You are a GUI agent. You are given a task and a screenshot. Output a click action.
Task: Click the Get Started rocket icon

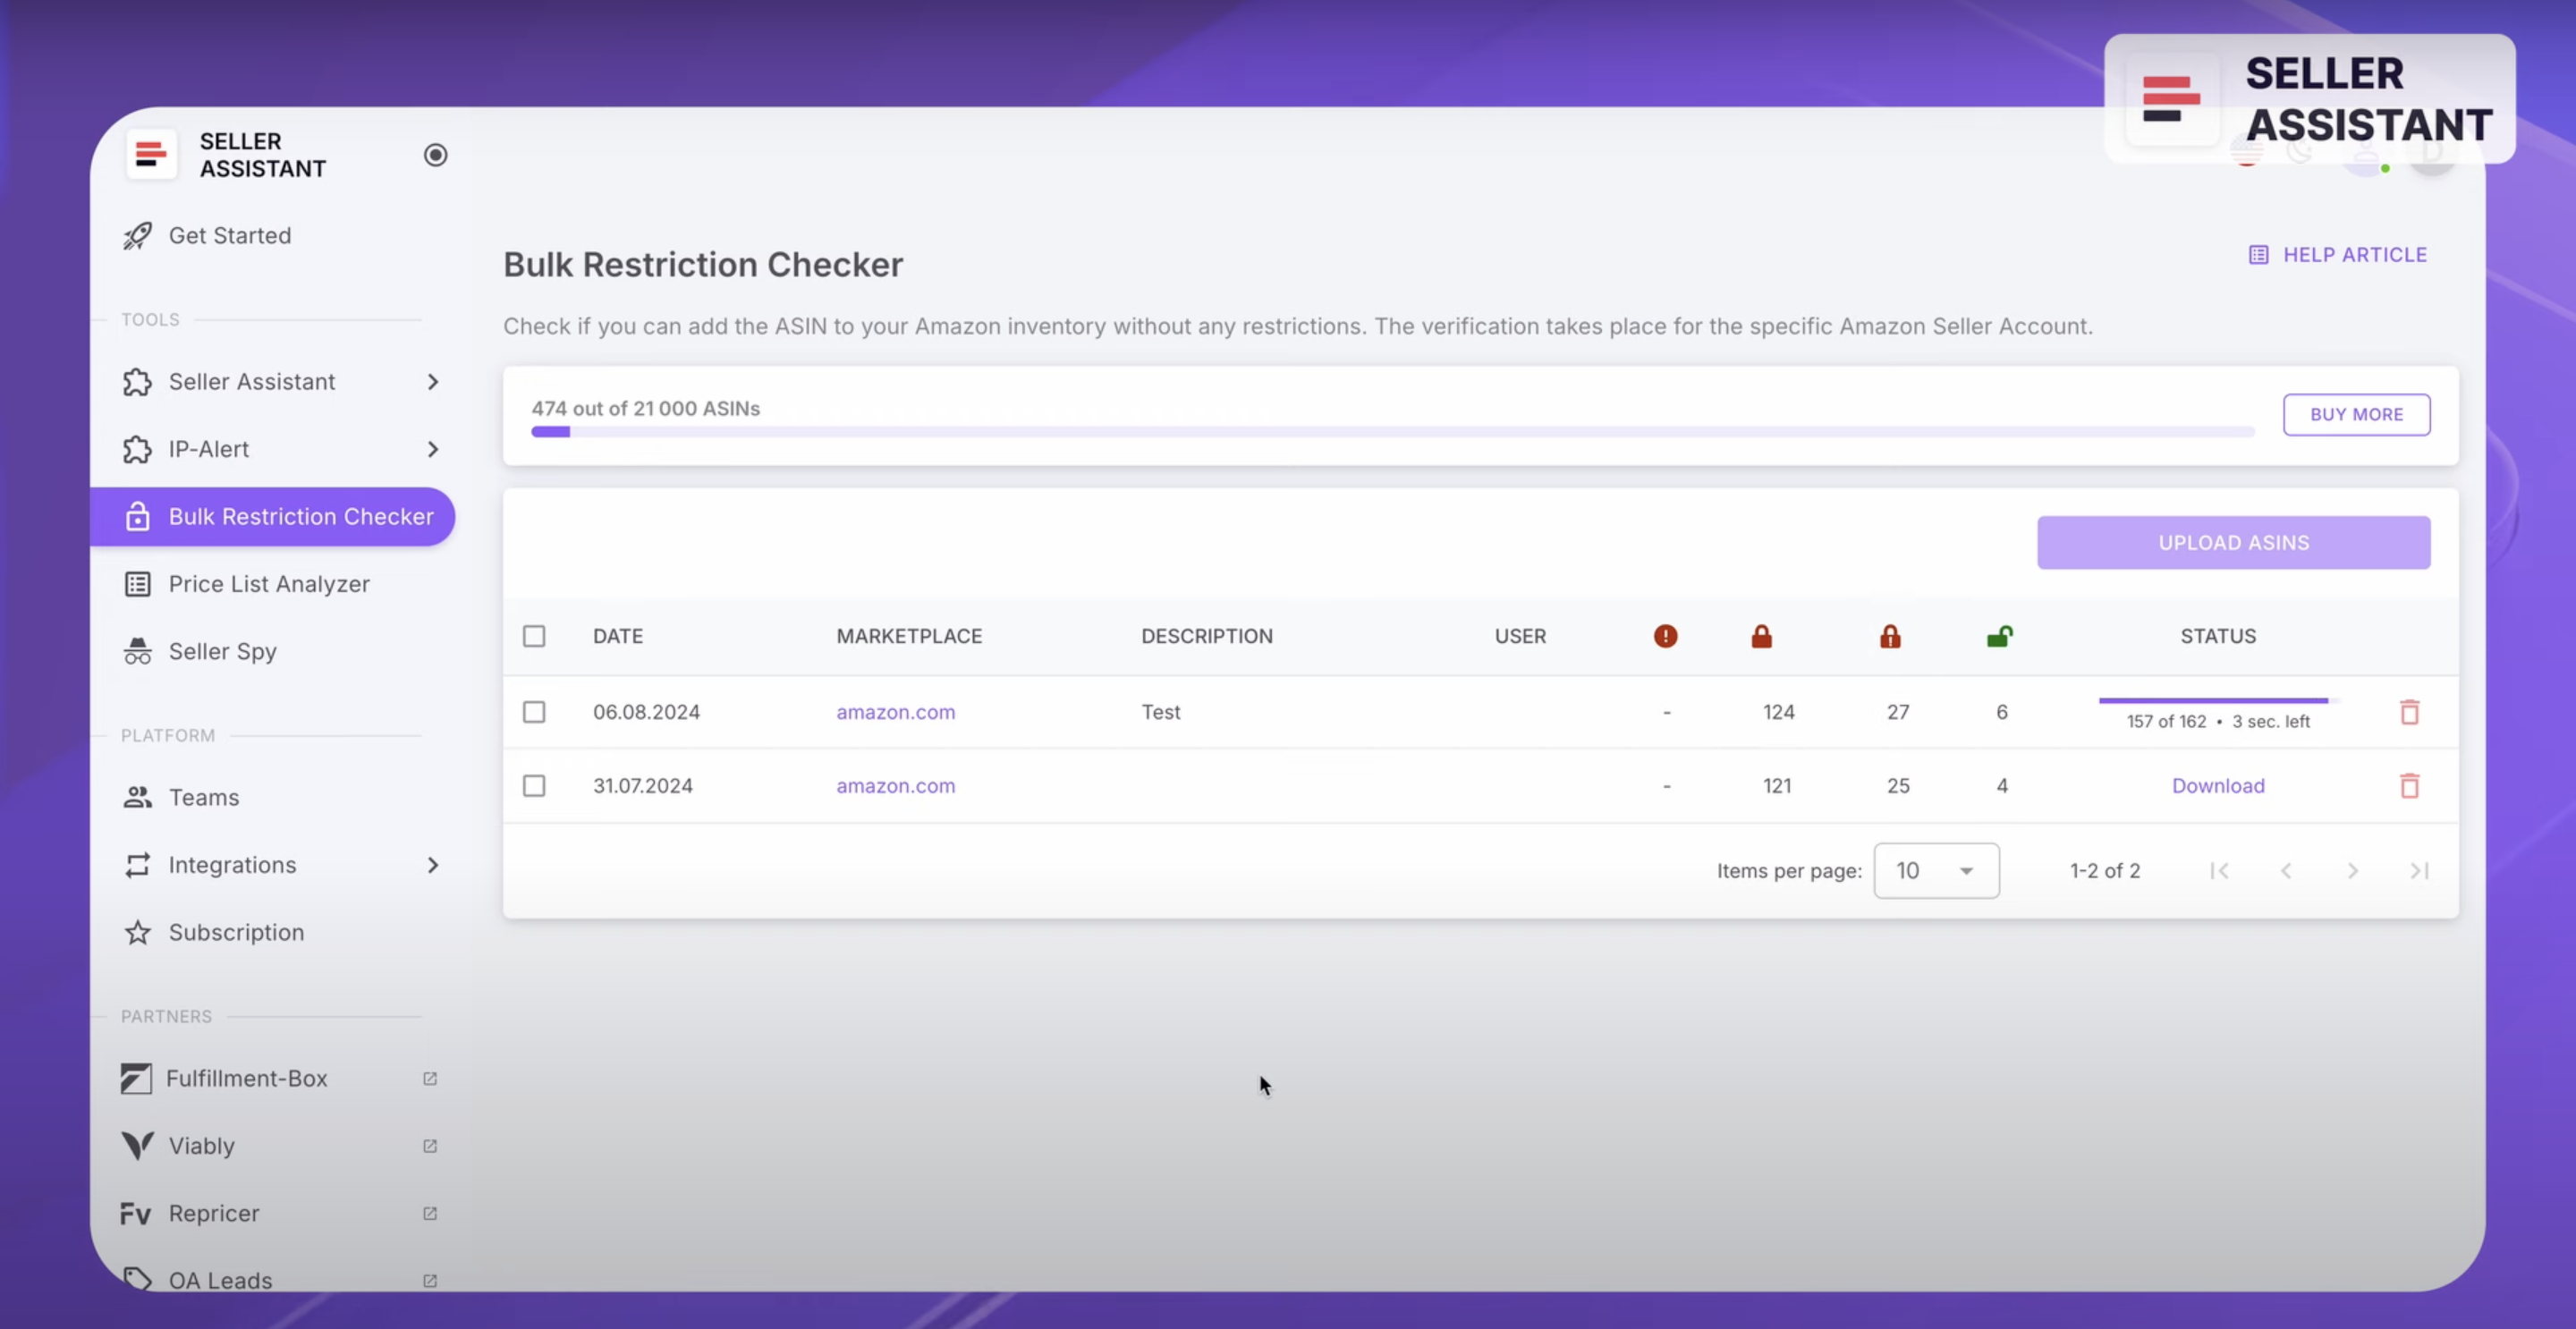pyautogui.click(x=137, y=236)
